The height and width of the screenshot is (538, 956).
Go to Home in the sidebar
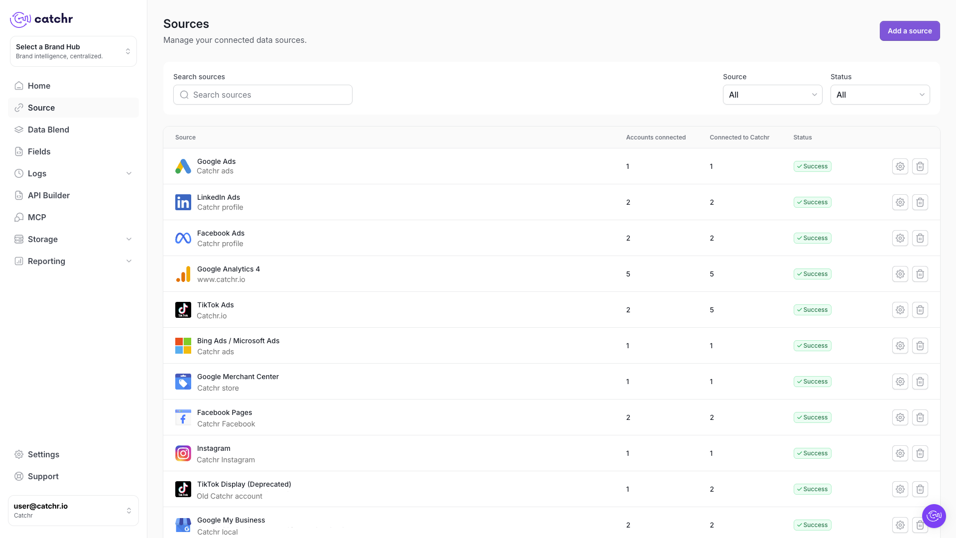point(73,86)
